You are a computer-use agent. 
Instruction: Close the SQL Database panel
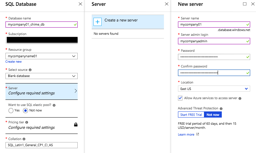click(x=80, y=4)
